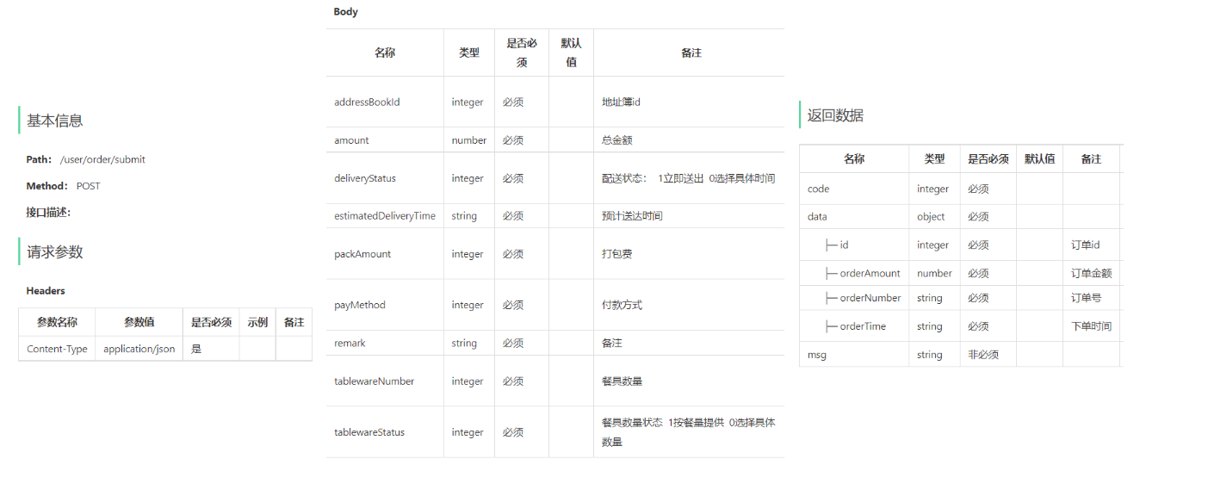Click the 示例 column header in Headers table

click(x=257, y=322)
